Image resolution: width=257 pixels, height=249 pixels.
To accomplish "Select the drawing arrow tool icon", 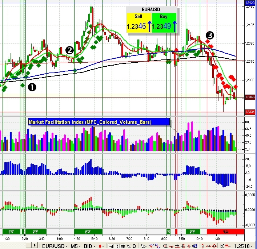I will click(152, 246).
